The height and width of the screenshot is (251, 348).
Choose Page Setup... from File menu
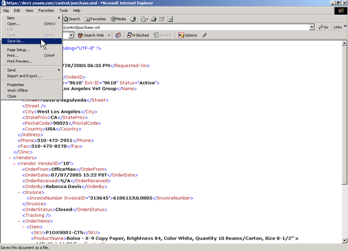pyautogui.click(x=31, y=50)
